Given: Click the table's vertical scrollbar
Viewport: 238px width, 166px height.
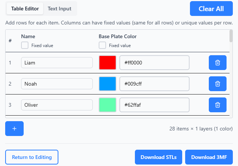Looking at the screenshot, I should (x=231, y=37).
